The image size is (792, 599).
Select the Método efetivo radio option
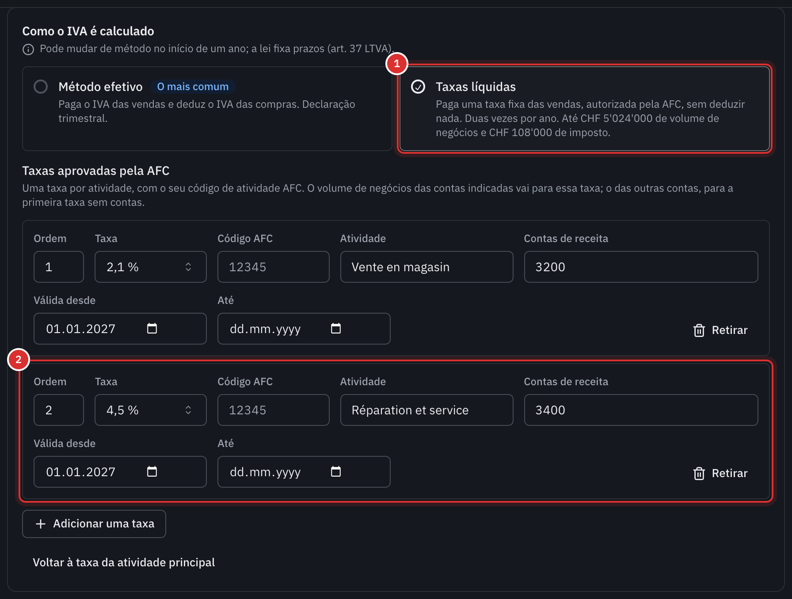click(x=41, y=87)
